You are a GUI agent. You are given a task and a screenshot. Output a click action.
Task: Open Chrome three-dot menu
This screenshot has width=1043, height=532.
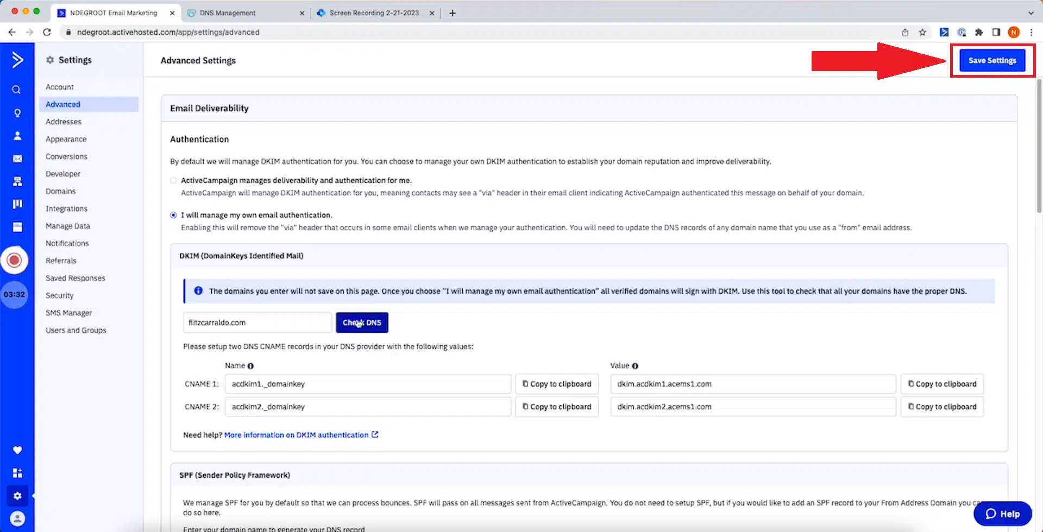click(x=1031, y=32)
